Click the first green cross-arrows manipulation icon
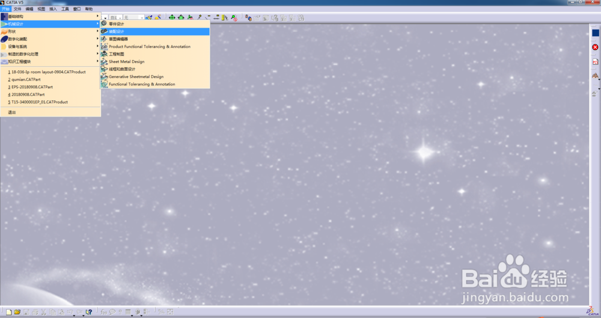601x318 pixels. click(172, 17)
